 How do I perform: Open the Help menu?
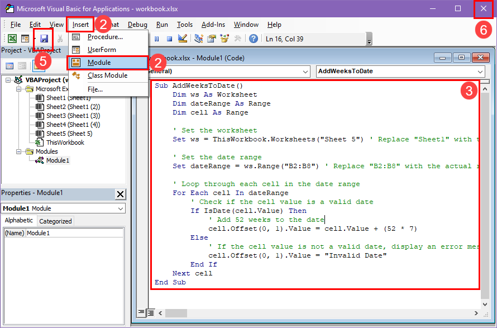pos(274,25)
